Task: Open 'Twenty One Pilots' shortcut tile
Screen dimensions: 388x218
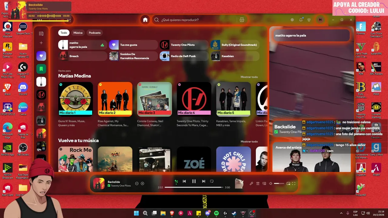Action: click(184, 45)
